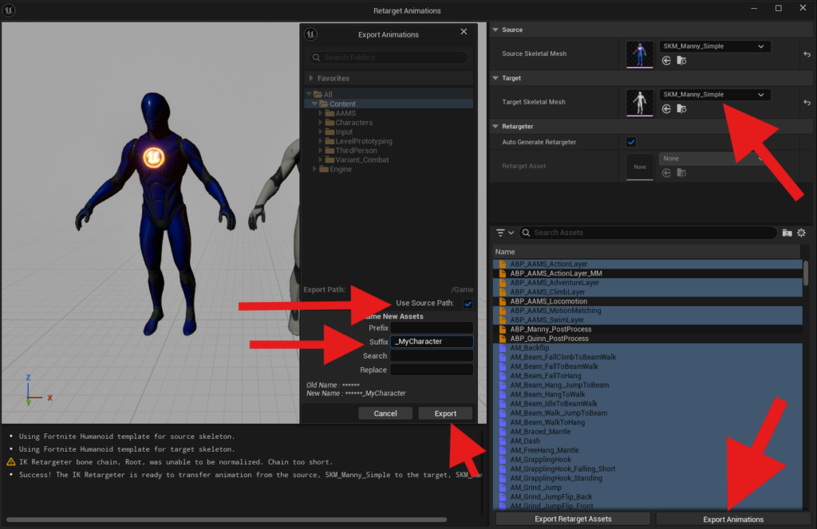Click the Suffix input field
This screenshot has width=817, height=529.
tap(431, 342)
